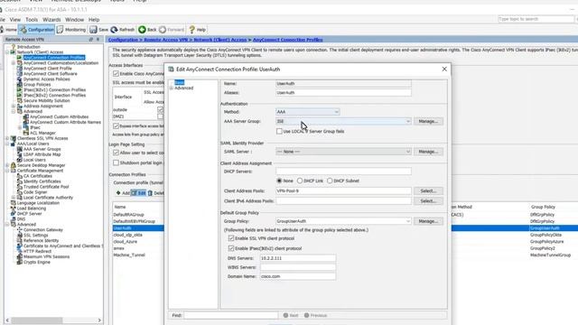Select the DHCP Link radio button
The height and width of the screenshot is (325, 578).
point(300,181)
